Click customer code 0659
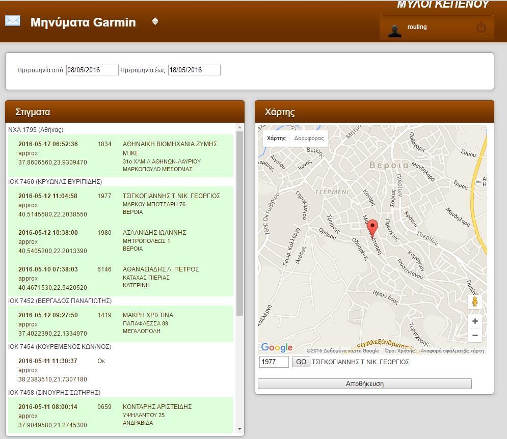 pos(104,407)
